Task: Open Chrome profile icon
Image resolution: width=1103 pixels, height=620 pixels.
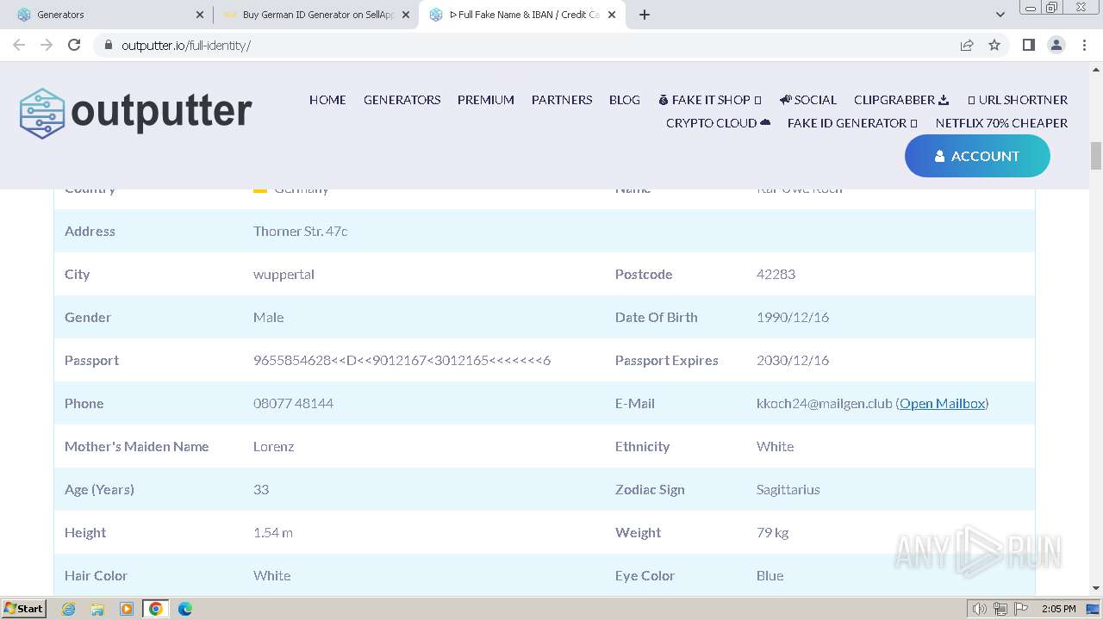Action: pyautogui.click(x=1056, y=45)
